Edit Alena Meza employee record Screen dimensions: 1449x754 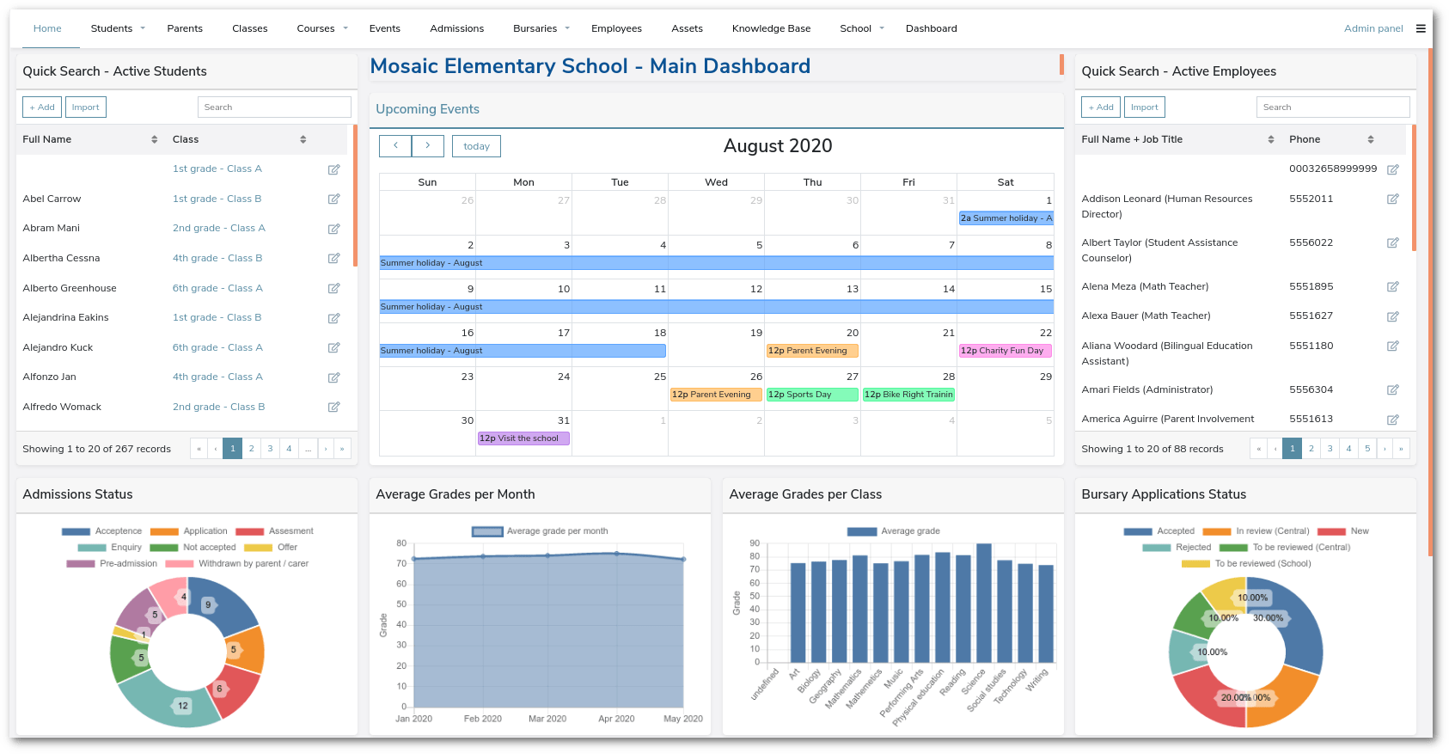coord(1393,287)
